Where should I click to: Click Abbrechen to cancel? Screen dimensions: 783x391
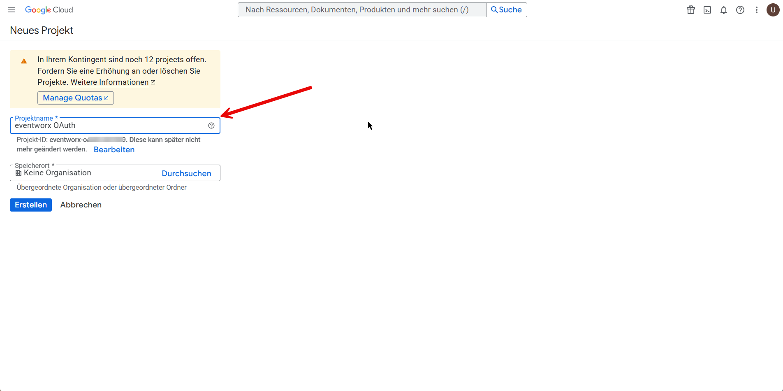(81, 205)
